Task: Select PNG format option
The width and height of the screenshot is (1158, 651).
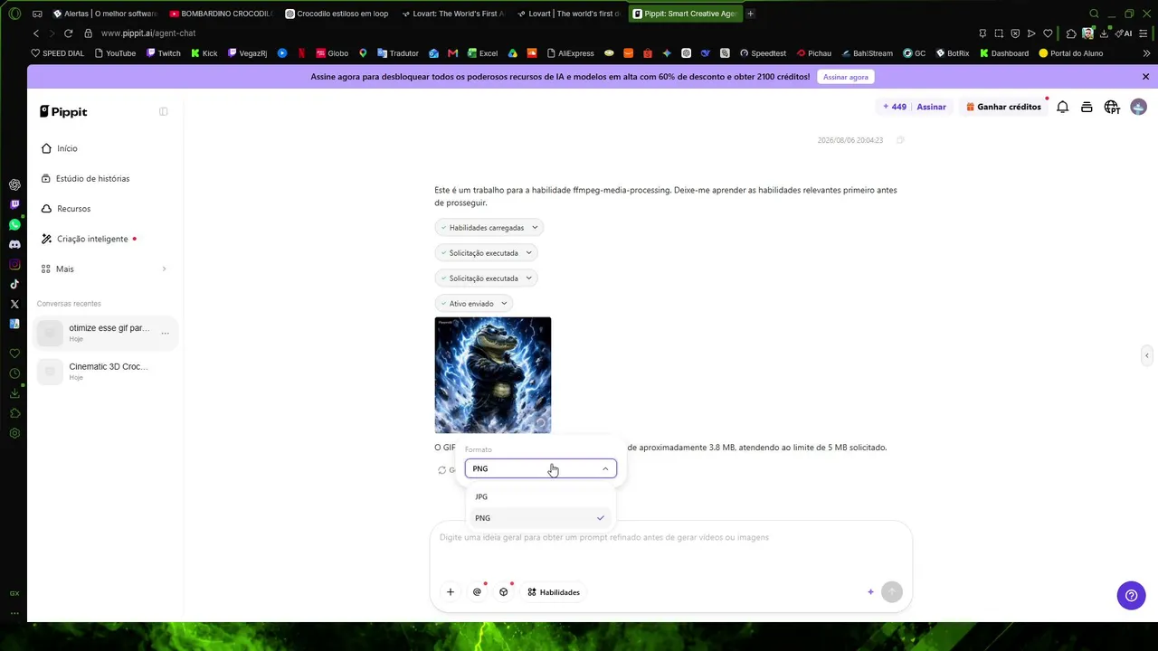Action: pos(540,518)
